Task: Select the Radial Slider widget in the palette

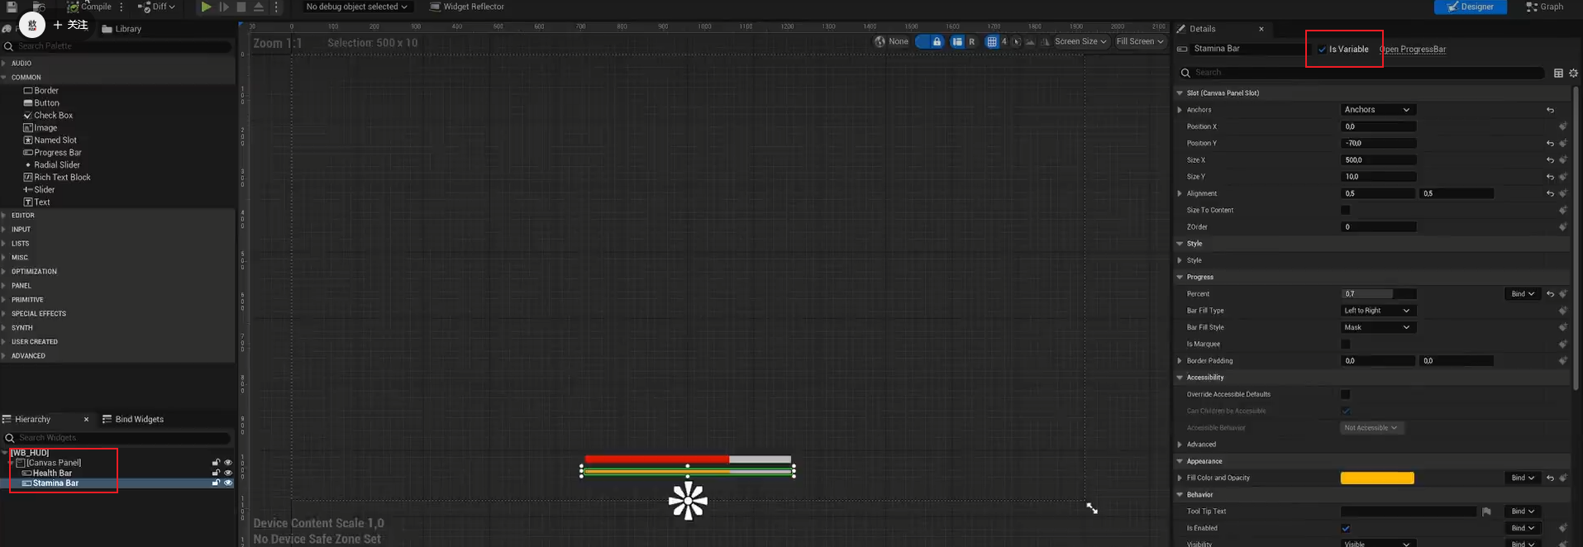Action: pyautogui.click(x=51, y=165)
